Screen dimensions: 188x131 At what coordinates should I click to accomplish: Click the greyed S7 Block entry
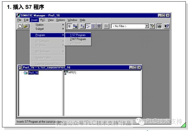click(x=48, y=45)
